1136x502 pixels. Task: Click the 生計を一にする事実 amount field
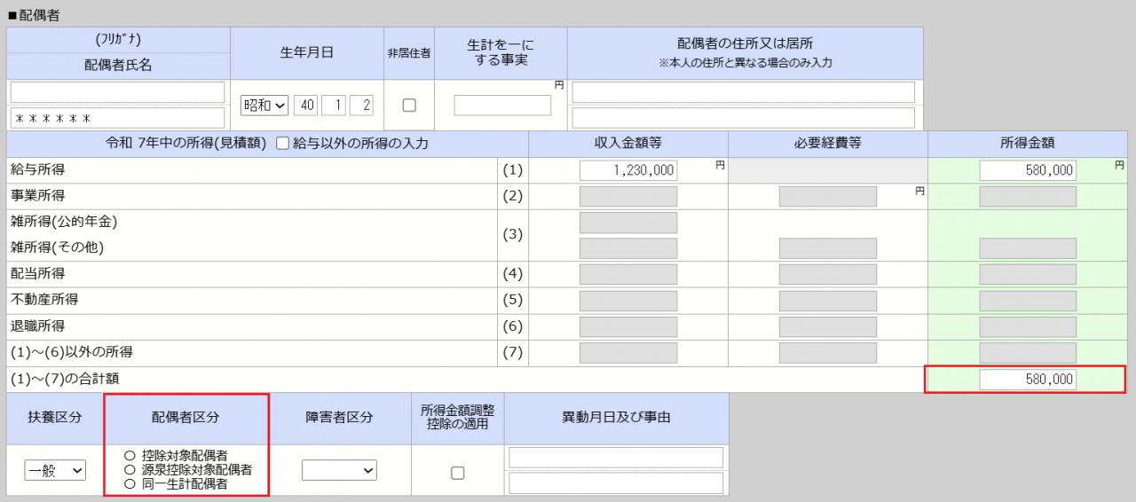pos(502,105)
